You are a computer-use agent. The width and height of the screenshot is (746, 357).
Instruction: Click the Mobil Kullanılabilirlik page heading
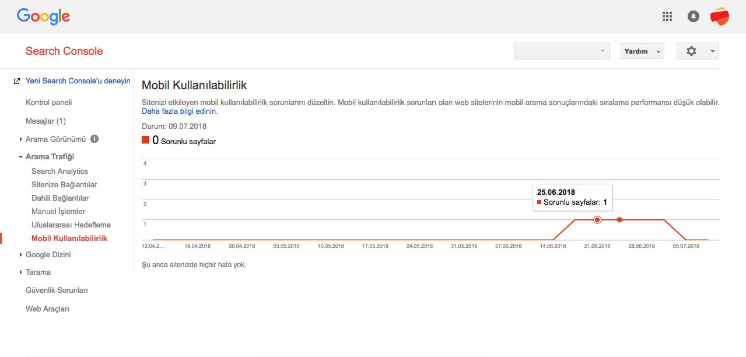[194, 85]
